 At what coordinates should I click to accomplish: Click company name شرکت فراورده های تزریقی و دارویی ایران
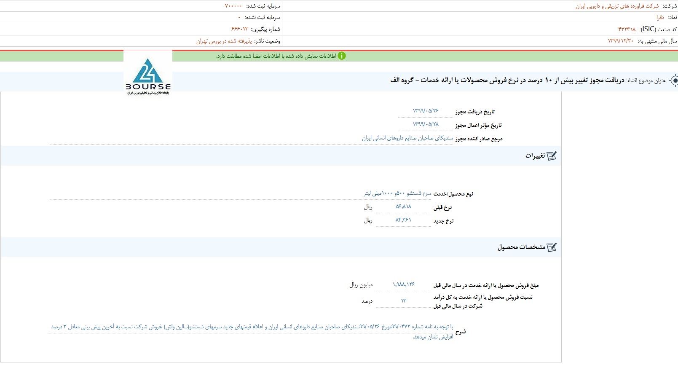click(617, 6)
